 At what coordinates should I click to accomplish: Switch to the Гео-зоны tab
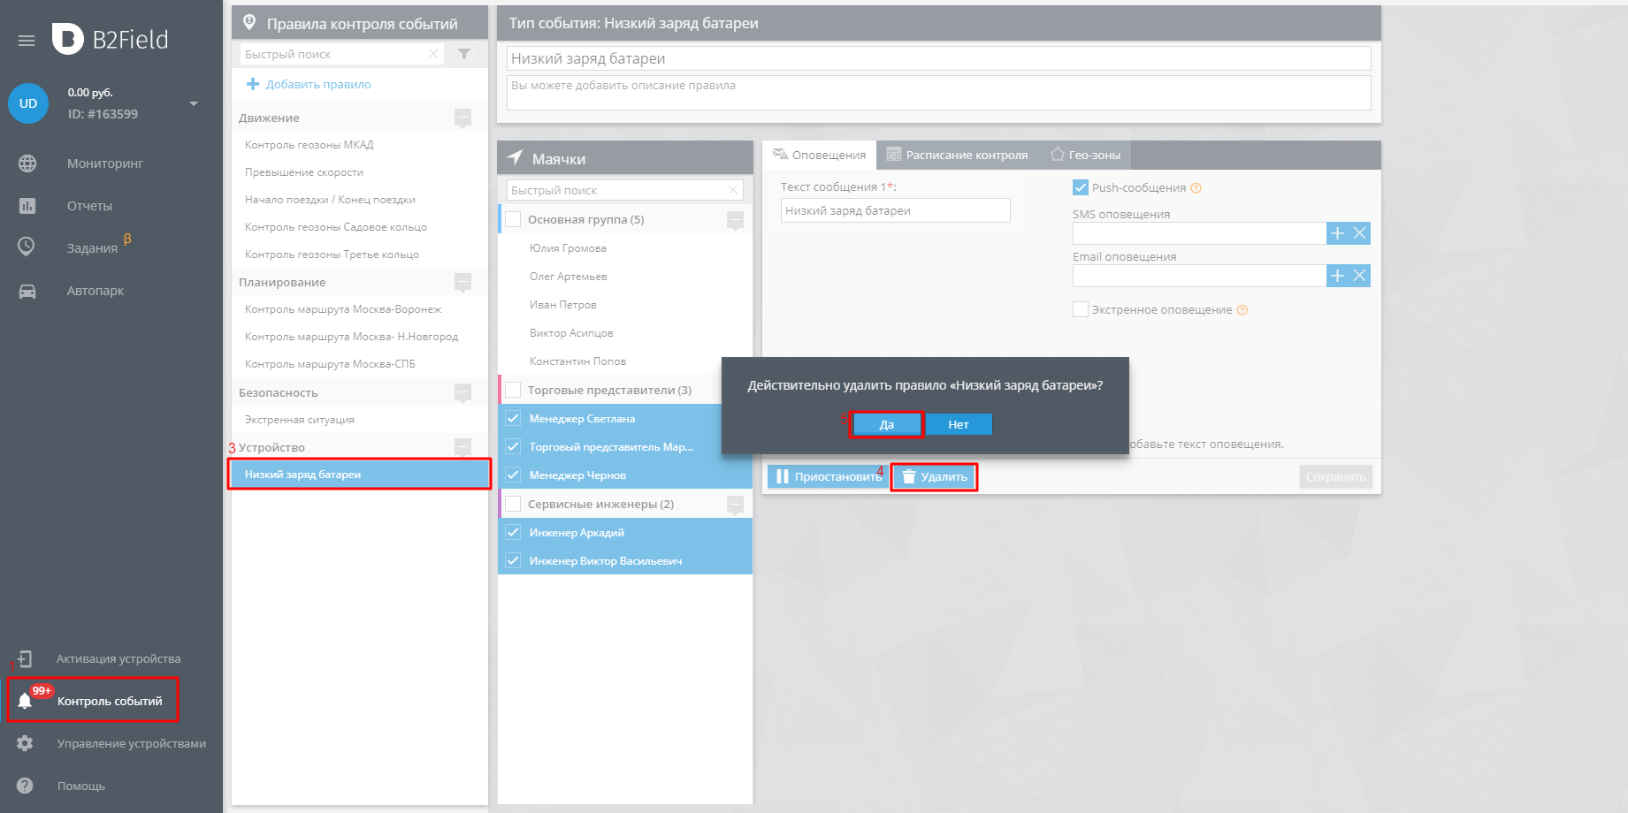1085,155
